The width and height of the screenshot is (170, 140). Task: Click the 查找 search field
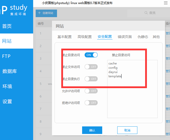[x=149, y=13]
